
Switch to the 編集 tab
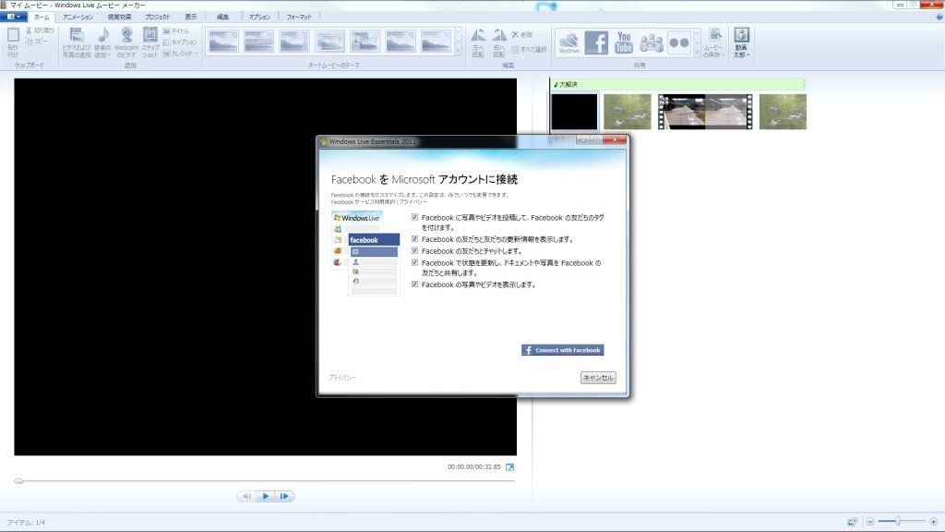[223, 17]
